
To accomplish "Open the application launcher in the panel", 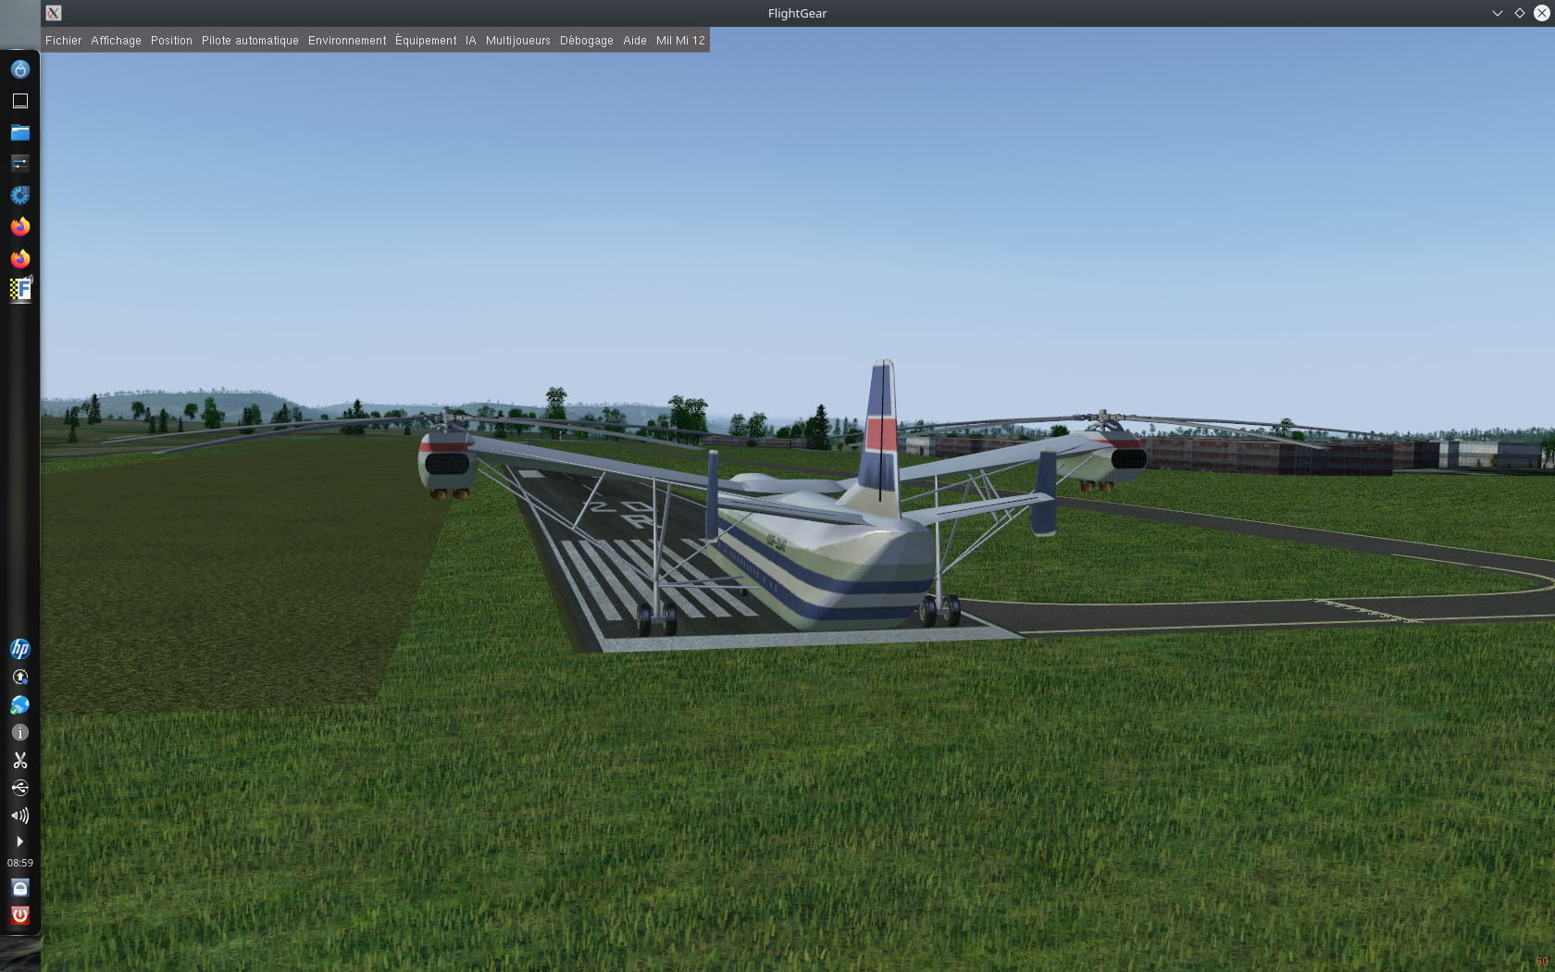I will tap(20, 69).
